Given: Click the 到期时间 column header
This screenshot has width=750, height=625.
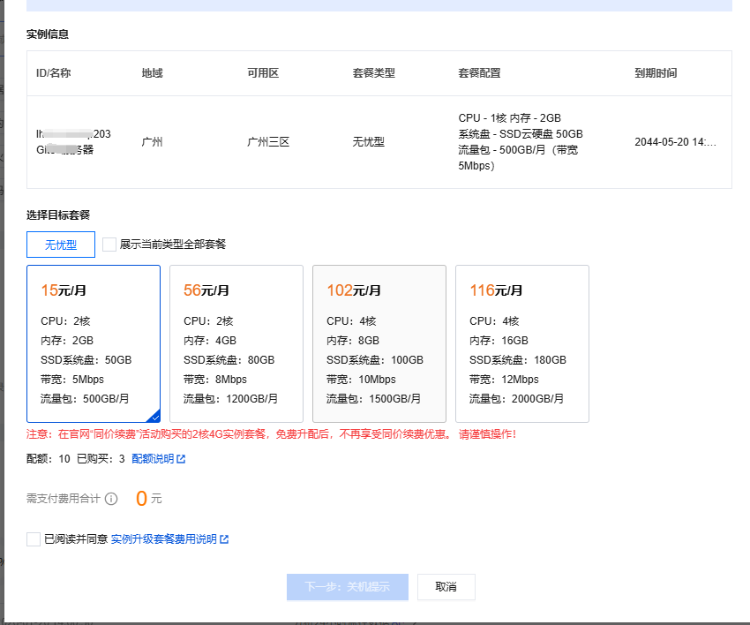Looking at the screenshot, I should pyautogui.click(x=656, y=73).
